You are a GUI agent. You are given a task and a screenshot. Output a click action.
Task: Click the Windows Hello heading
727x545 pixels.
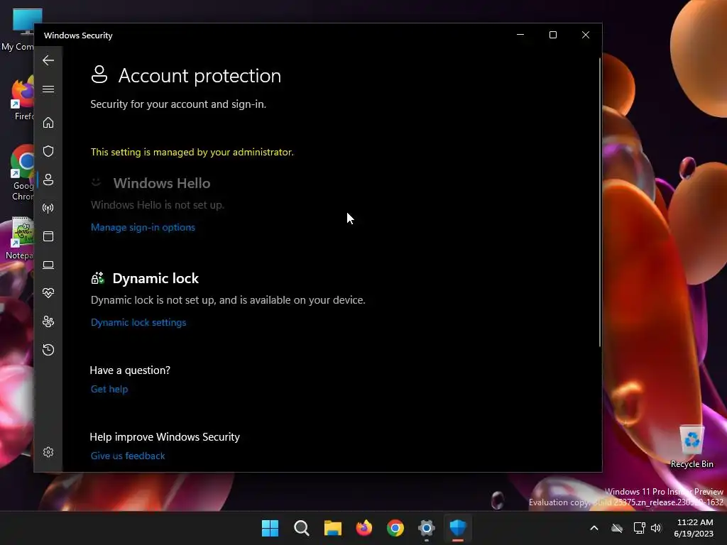162,183
